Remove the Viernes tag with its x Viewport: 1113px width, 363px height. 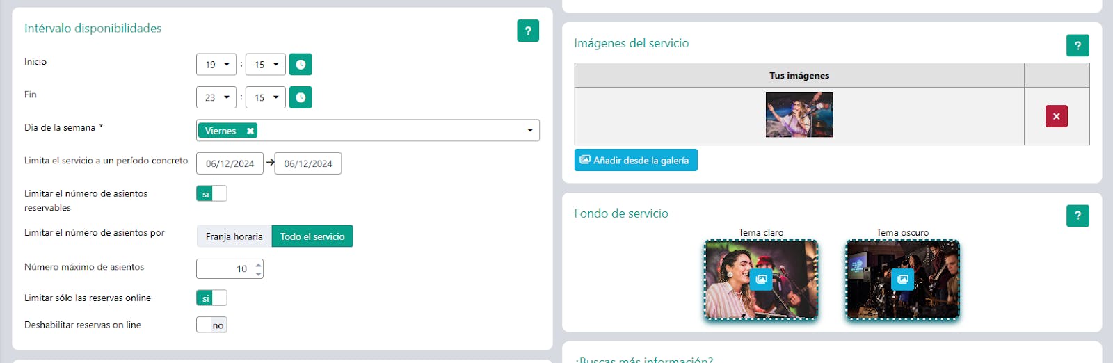pos(250,131)
